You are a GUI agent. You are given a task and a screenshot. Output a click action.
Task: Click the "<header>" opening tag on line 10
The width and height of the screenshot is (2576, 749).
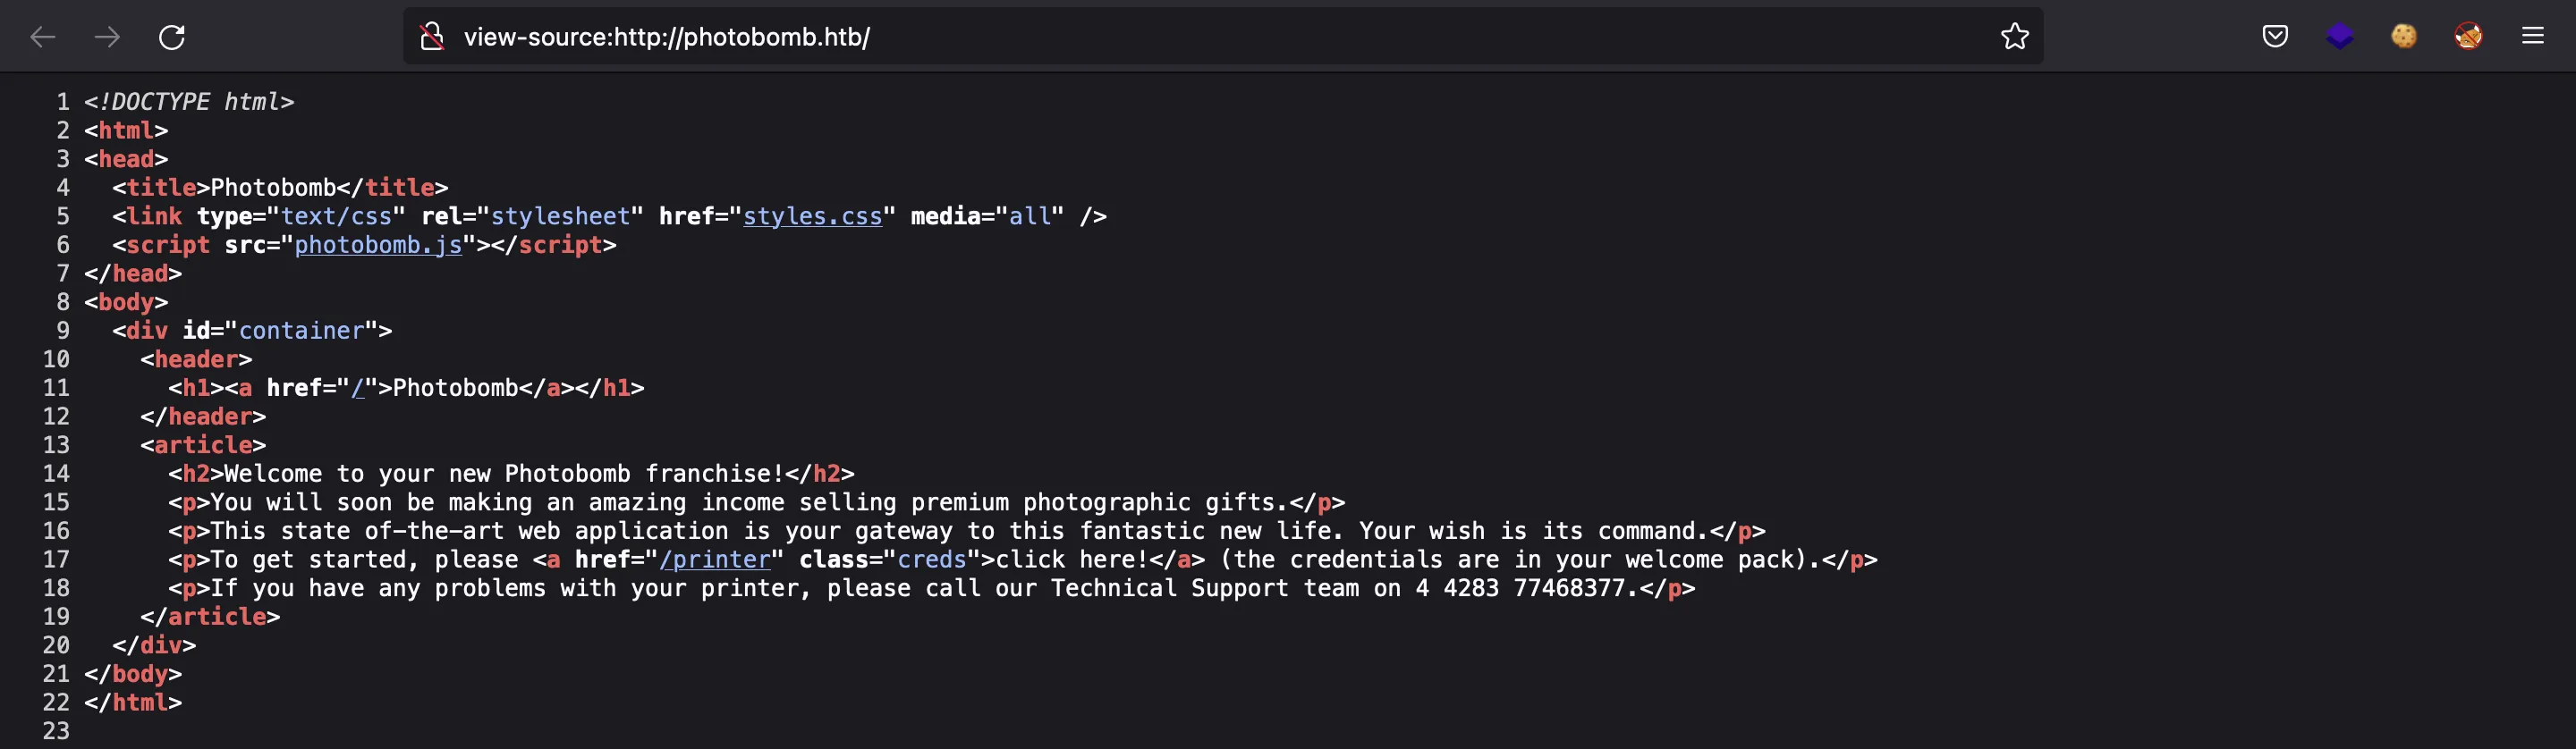pos(196,359)
